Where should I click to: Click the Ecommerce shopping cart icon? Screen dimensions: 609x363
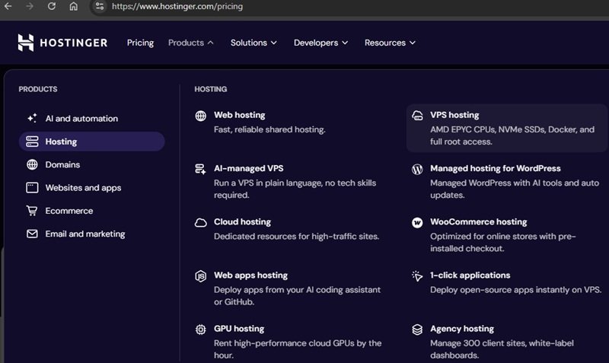32,211
